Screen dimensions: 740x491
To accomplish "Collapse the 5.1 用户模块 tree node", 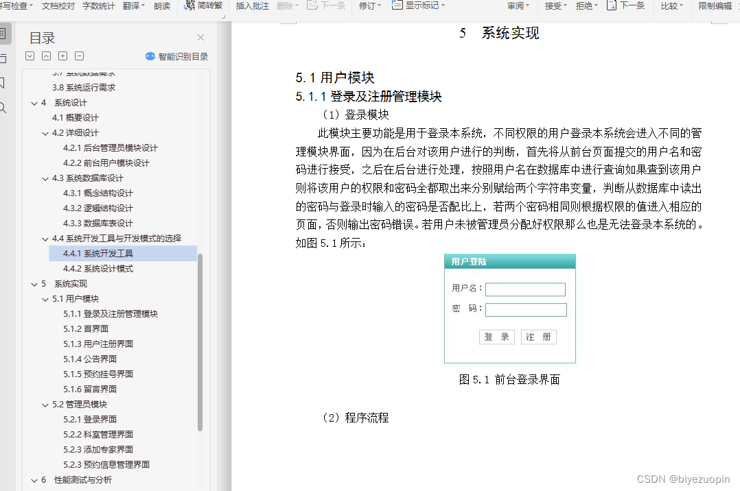I will click(x=45, y=300).
